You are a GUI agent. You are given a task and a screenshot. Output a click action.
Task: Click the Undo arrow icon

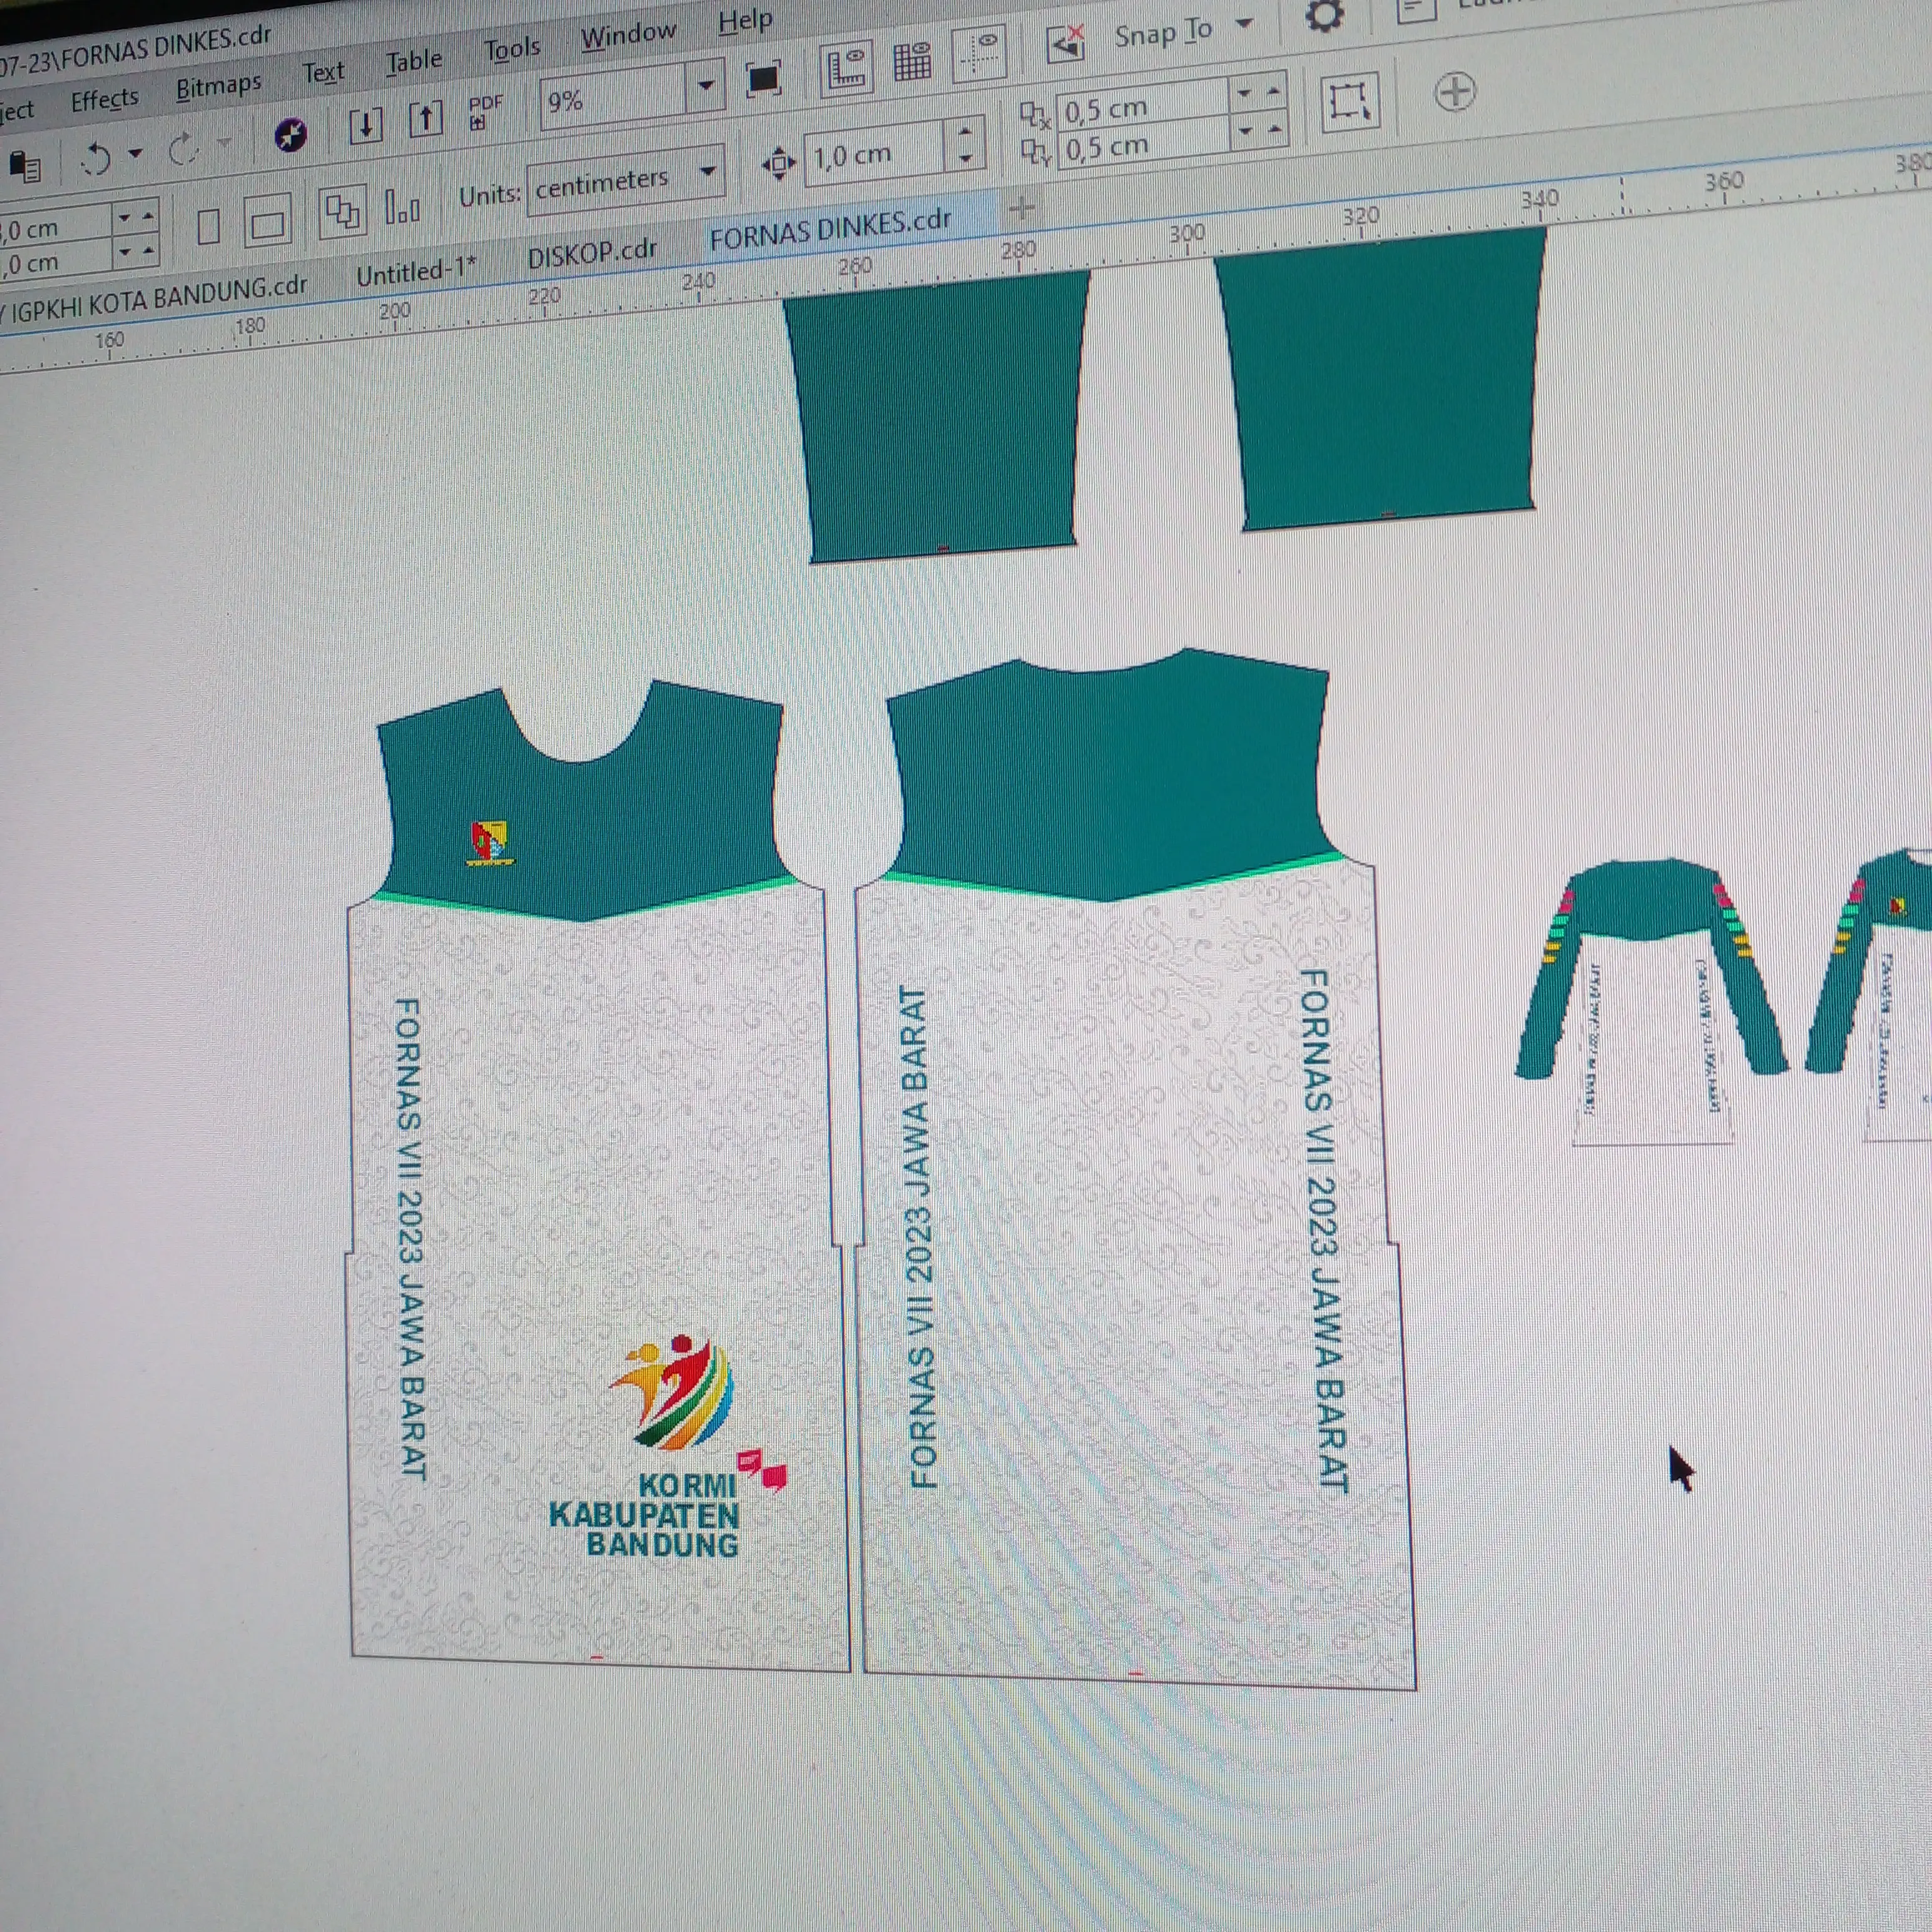point(97,159)
